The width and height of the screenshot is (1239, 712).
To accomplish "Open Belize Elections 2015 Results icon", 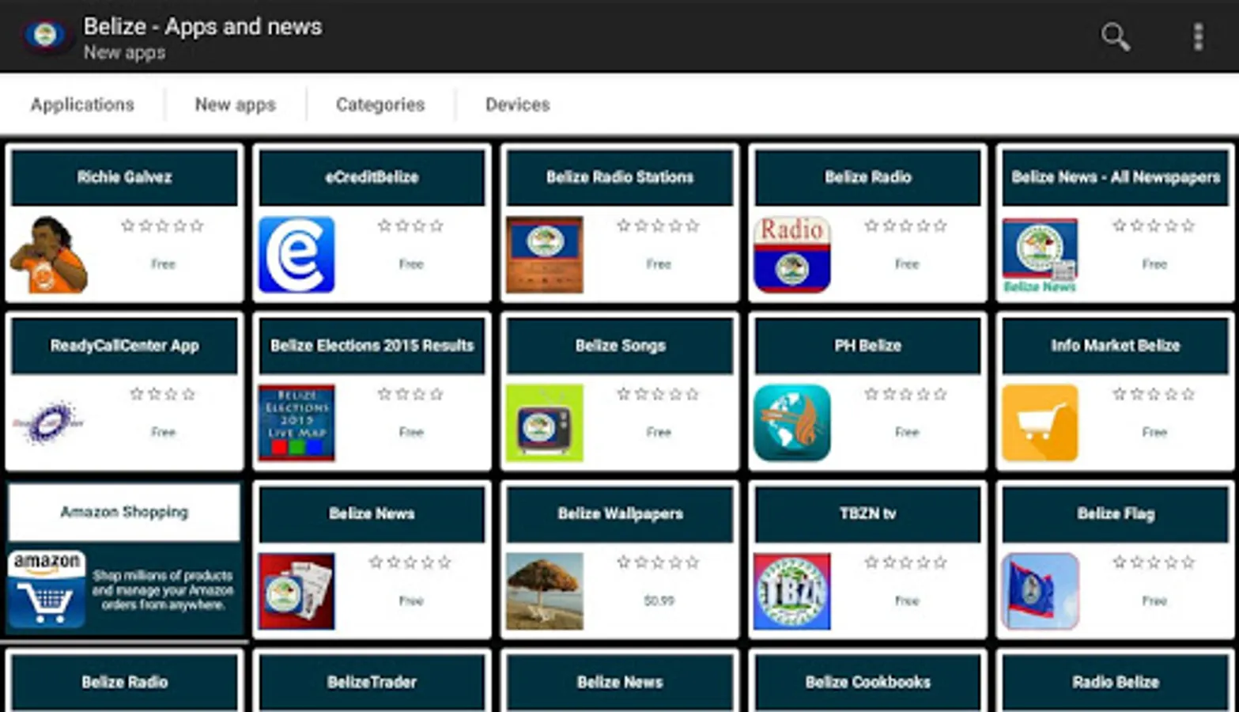I will [x=297, y=423].
